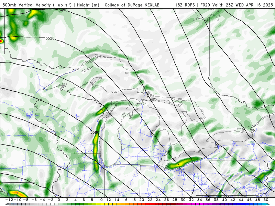Click the '500mb Vertical Velocity' title text

click(x=27, y=5)
